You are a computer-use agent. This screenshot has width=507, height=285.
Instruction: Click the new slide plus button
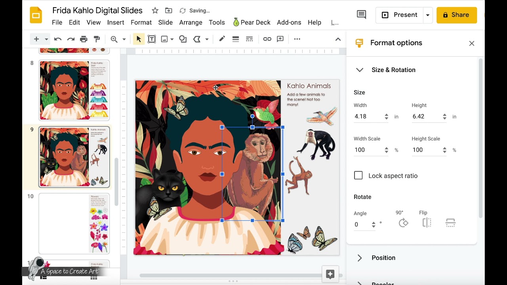coord(36,39)
